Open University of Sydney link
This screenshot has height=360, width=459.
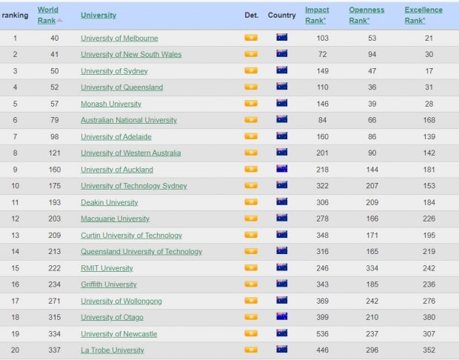[114, 71]
